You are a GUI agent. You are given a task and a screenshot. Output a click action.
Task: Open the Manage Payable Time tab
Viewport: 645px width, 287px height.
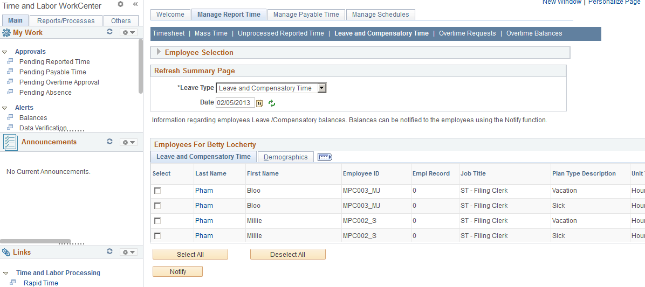click(306, 15)
